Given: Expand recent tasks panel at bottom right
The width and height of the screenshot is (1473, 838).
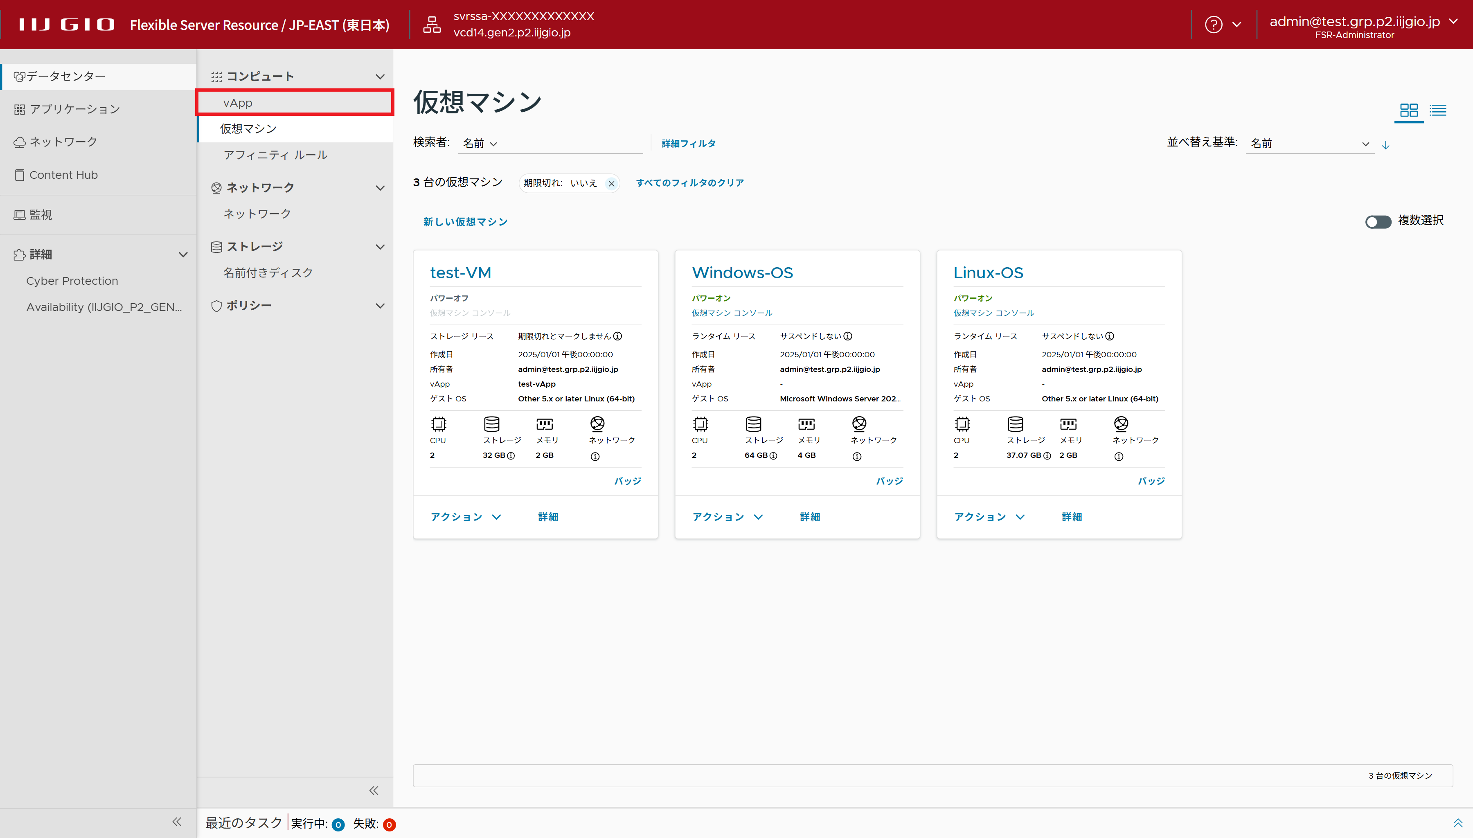Looking at the screenshot, I should pyautogui.click(x=1457, y=823).
